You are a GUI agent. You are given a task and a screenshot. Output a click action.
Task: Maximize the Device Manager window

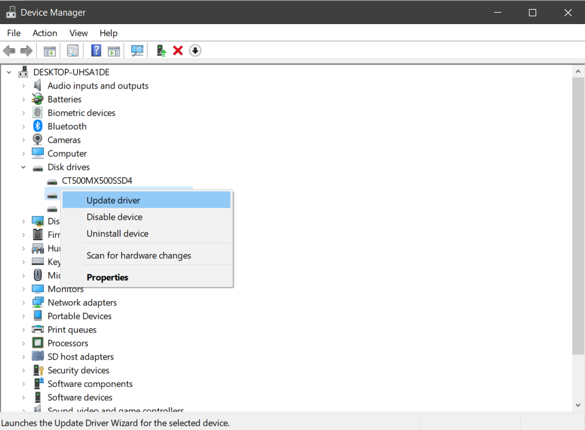click(x=533, y=12)
